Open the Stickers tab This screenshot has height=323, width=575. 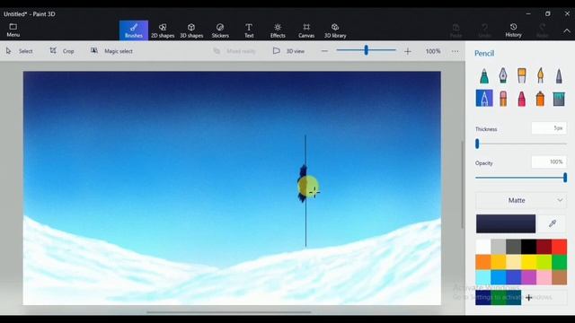tap(220, 30)
